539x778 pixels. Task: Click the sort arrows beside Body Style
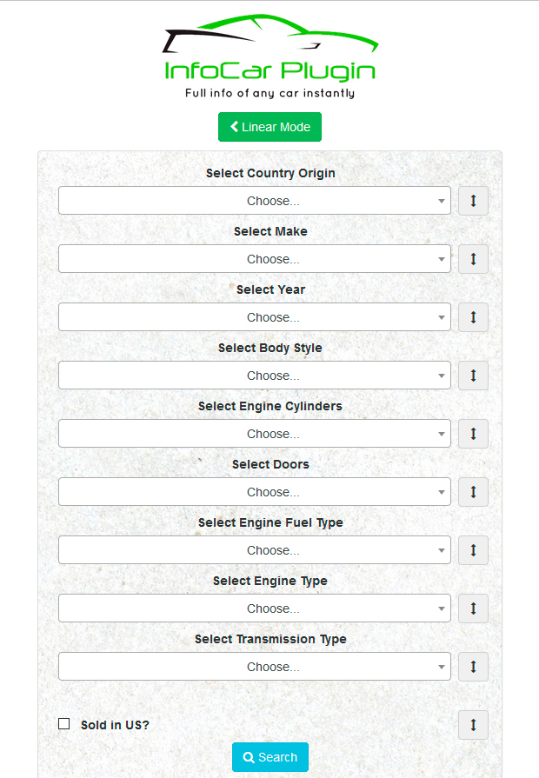click(473, 376)
